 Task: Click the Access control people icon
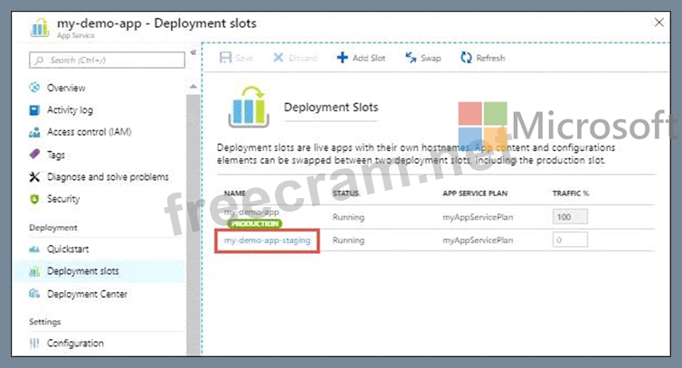[34, 132]
